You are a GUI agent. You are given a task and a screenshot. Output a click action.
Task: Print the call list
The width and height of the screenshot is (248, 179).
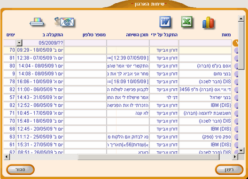click(37, 22)
